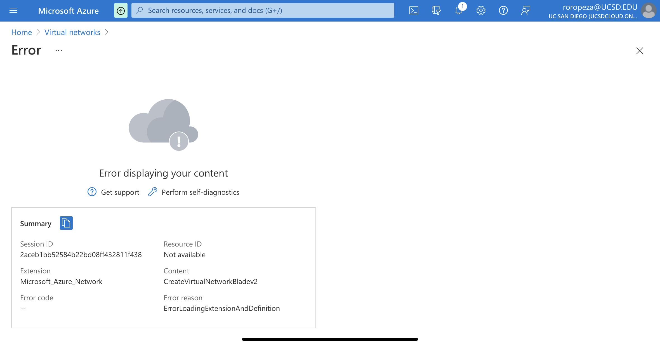This screenshot has width=660, height=345.
Task: Click the green launch icon beside search
Action: click(x=121, y=10)
